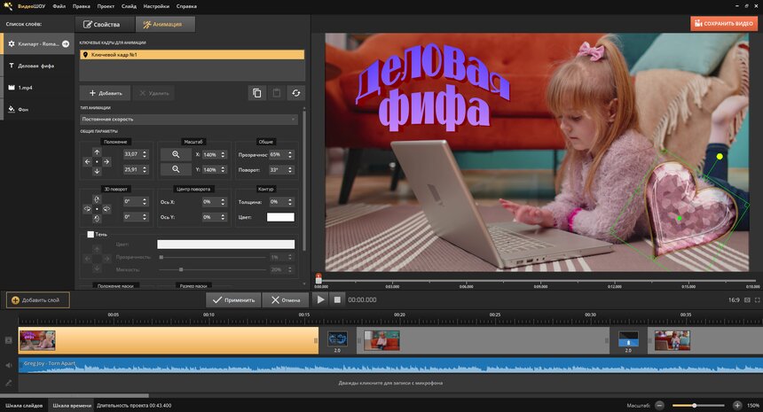Move position down with the down arrow
This screenshot has width=763, height=412.
pos(97,171)
